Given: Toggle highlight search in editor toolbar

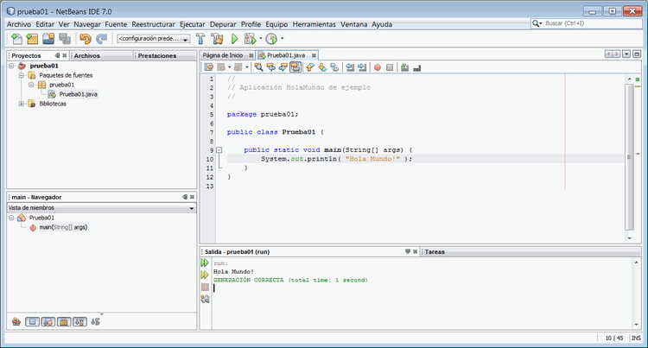Looking at the screenshot, I should click(x=295, y=67).
